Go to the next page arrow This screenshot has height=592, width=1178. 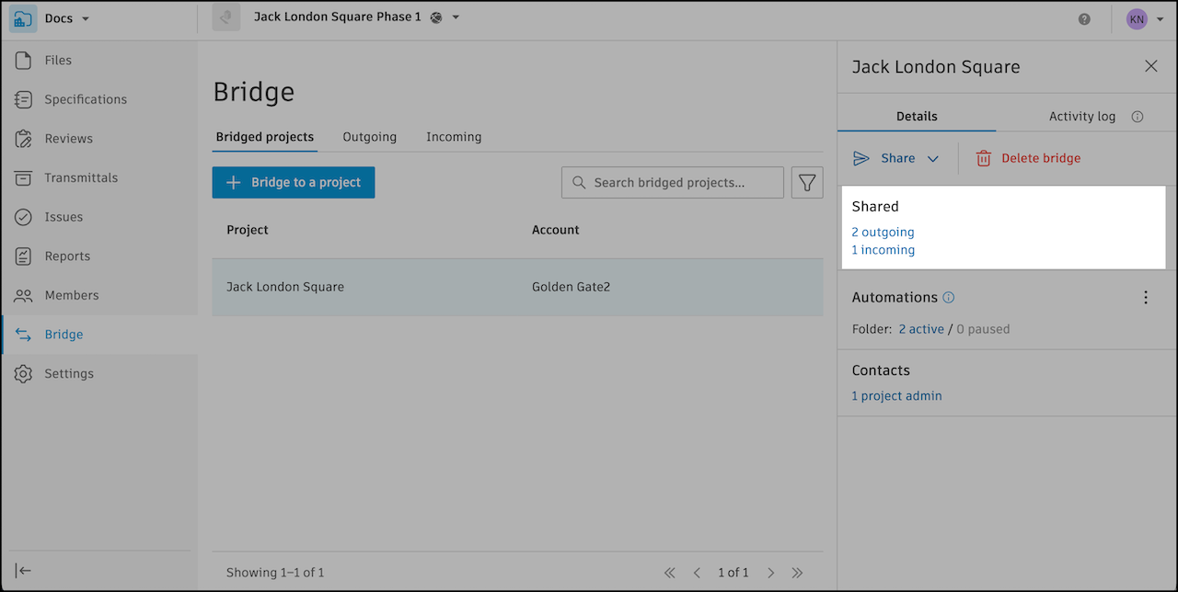point(771,573)
